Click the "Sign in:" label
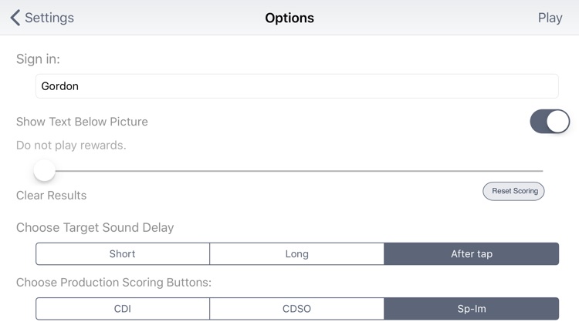Image resolution: width=579 pixels, height=325 pixels. click(38, 59)
